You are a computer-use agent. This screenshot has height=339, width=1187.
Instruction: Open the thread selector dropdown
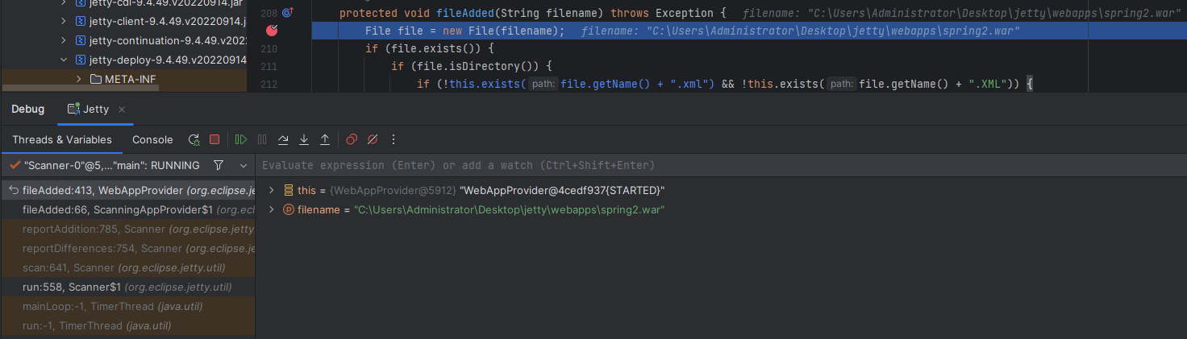pos(244,165)
